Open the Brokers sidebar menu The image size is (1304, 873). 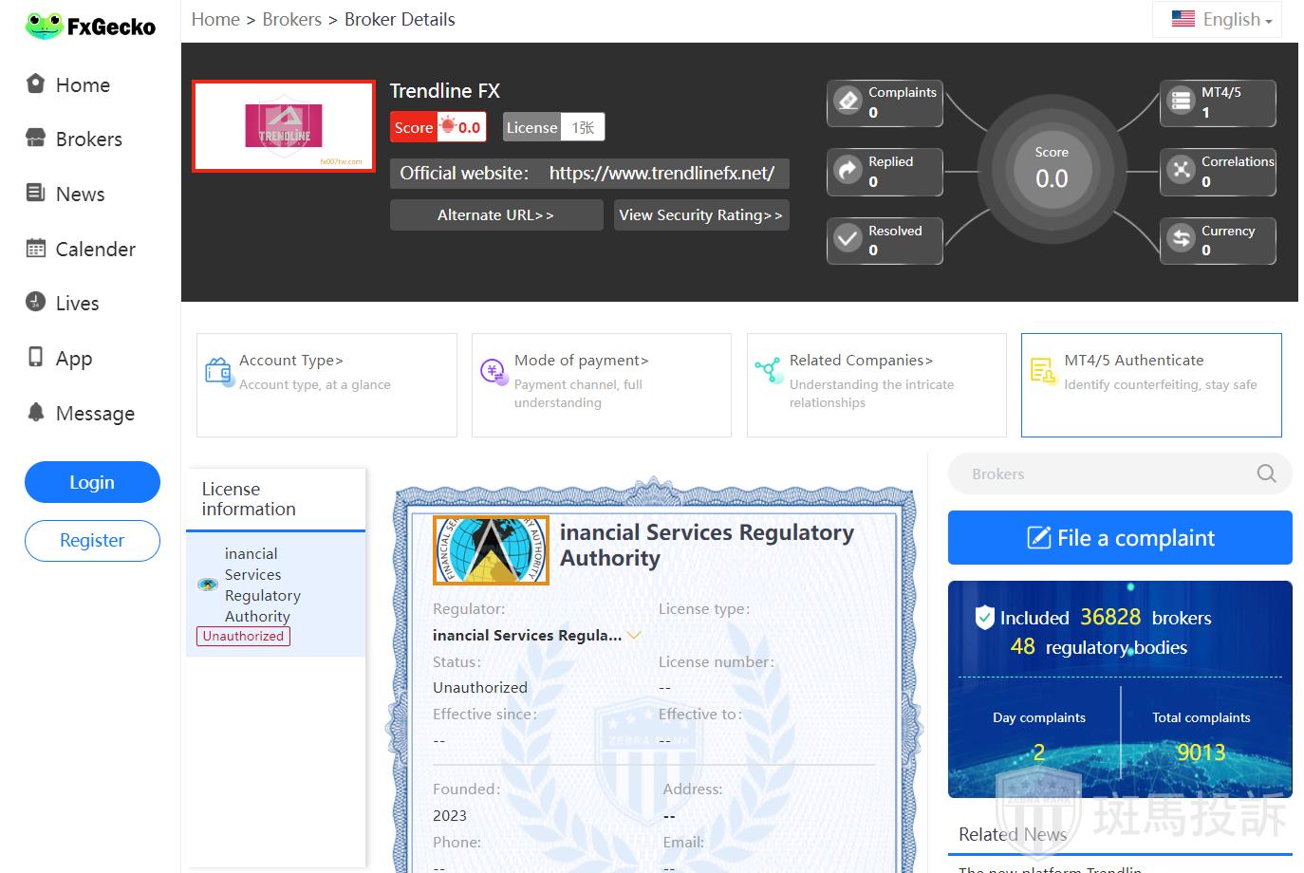[x=88, y=139]
